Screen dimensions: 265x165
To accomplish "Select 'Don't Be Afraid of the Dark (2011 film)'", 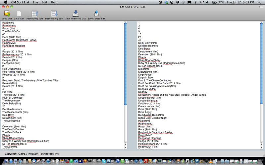I will pyautogui.click(x=159, y=83).
